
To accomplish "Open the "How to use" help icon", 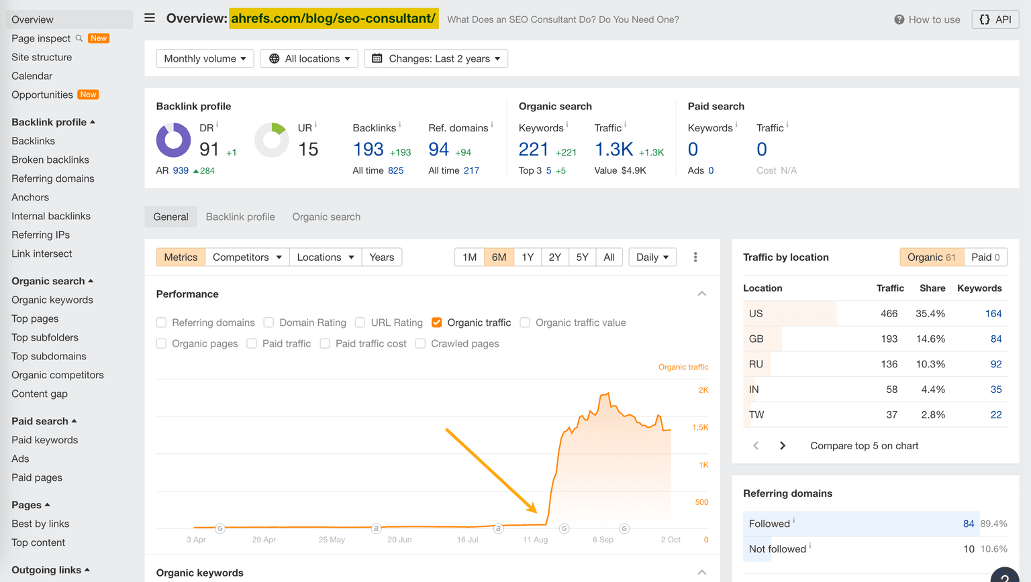I will coord(899,19).
